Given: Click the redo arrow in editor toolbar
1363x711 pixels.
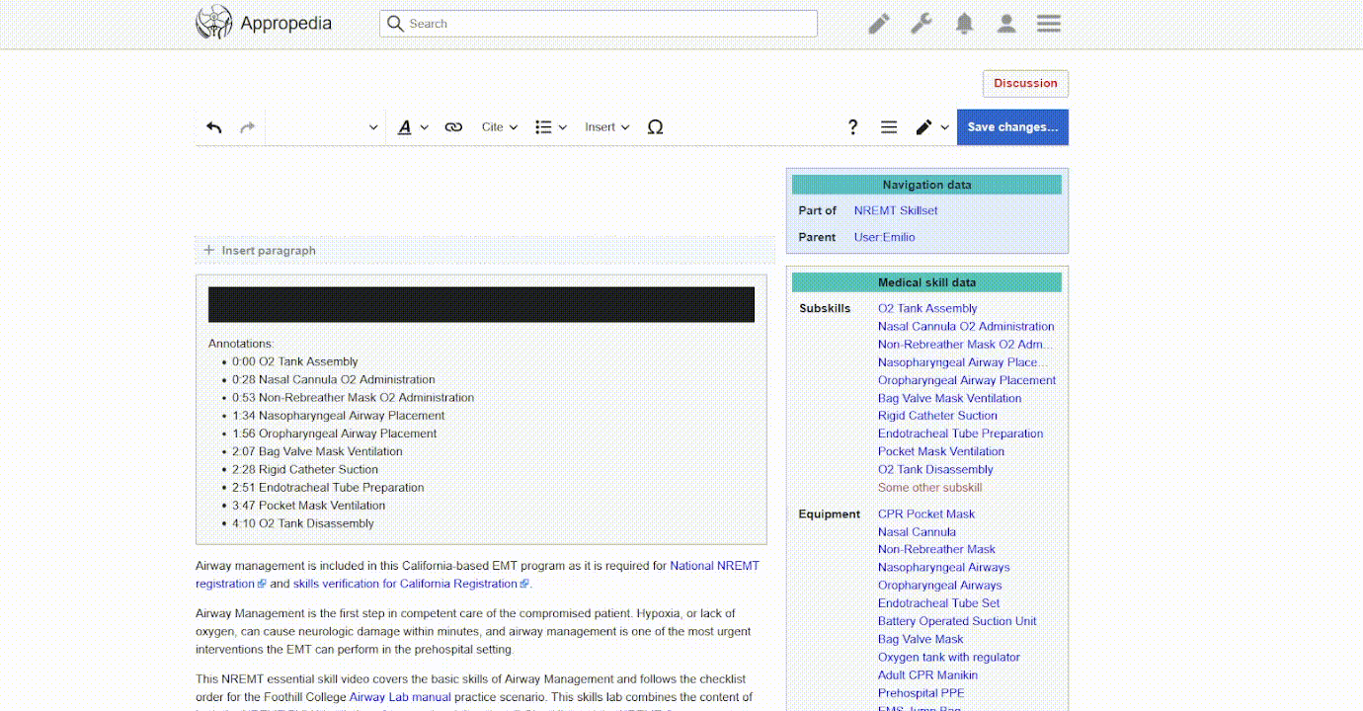Looking at the screenshot, I should pyautogui.click(x=248, y=127).
